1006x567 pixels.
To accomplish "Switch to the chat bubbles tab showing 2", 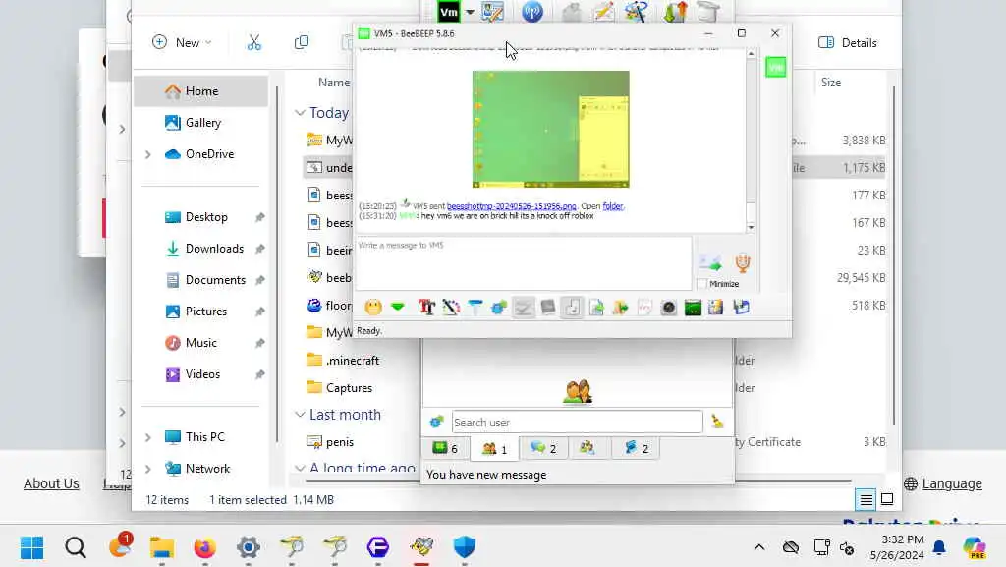I will coord(542,448).
